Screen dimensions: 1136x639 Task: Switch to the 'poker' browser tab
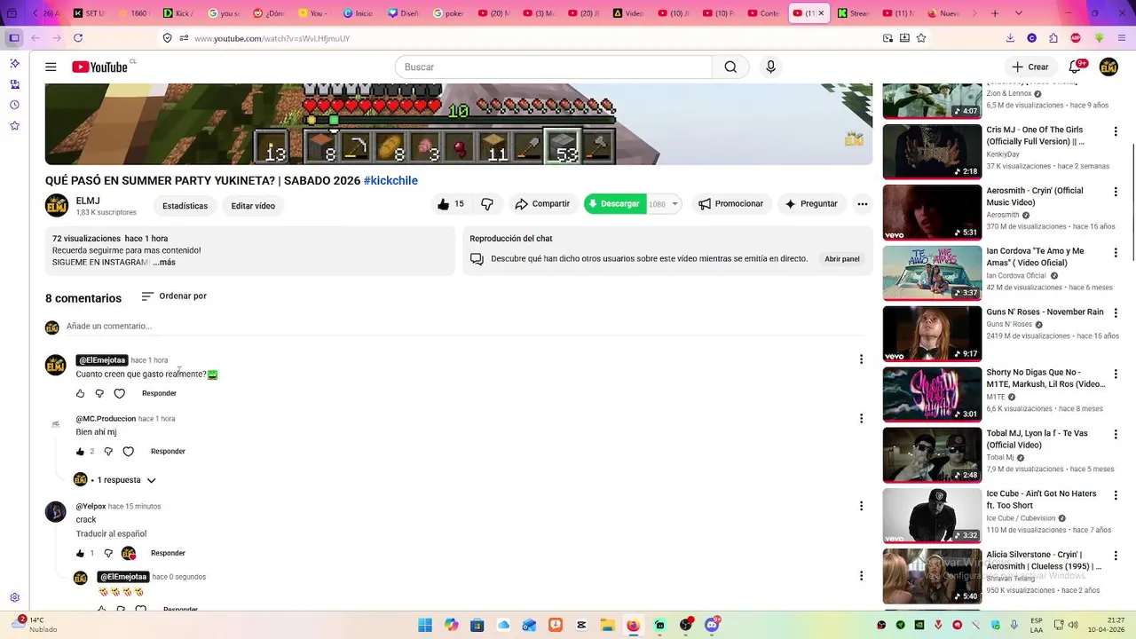click(x=449, y=13)
